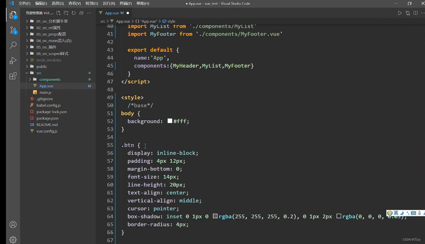Open the Manage gear settings icon
The width and height of the screenshot is (425, 244).
point(13,240)
